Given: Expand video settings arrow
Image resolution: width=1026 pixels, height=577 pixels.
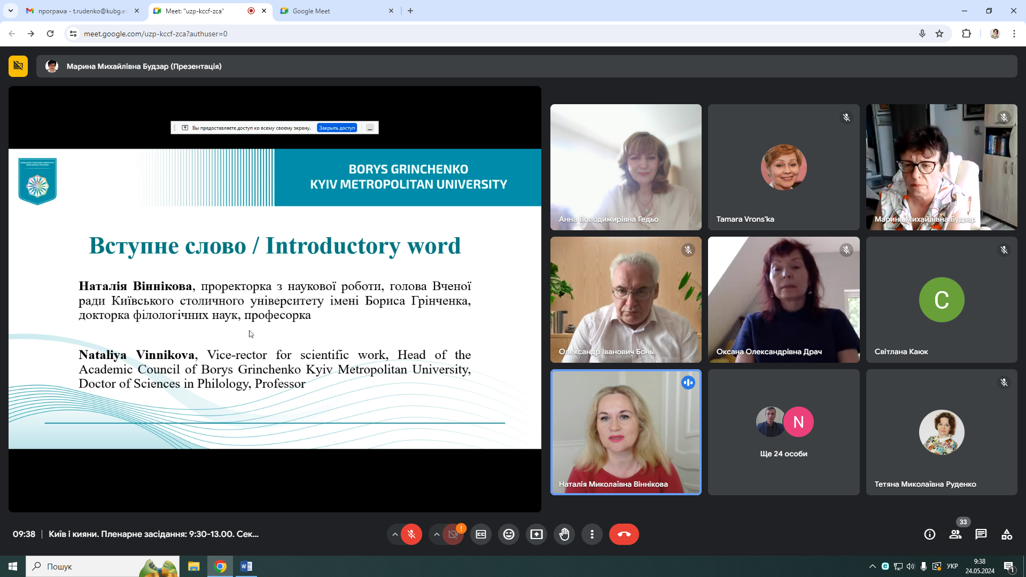Looking at the screenshot, I should coord(437,534).
